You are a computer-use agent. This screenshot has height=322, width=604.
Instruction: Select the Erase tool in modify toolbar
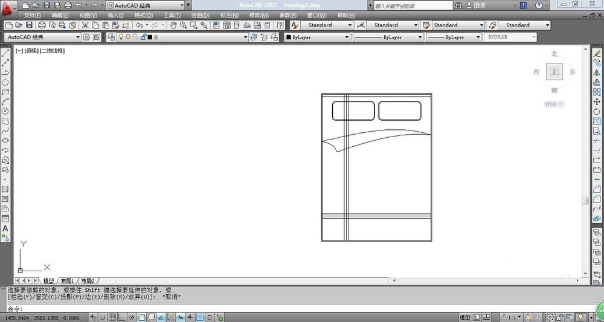pos(597,53)
